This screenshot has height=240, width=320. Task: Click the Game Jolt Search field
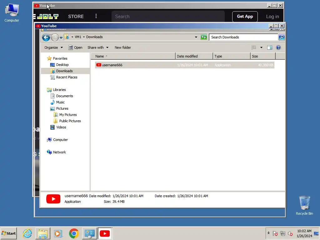click(x=168, y=17)
